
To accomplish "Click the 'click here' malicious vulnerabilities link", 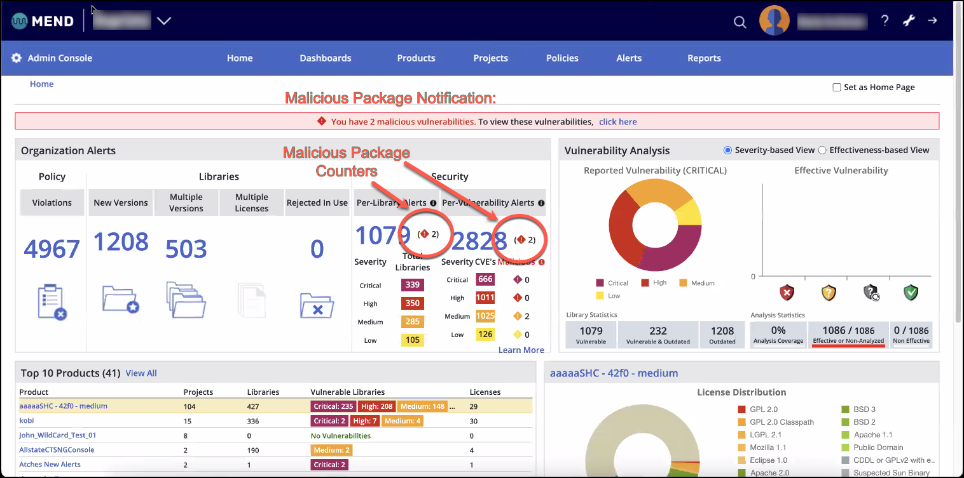I will (617, 121).
